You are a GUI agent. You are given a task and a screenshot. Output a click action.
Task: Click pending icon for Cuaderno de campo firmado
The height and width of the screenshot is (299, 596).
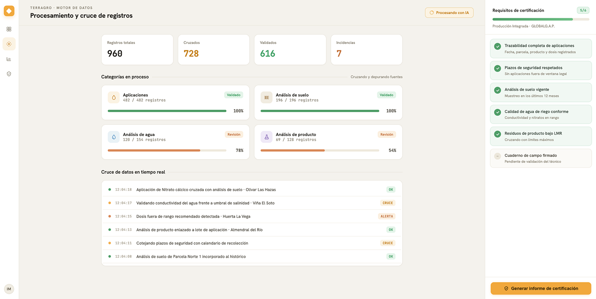tap(498, 156)
